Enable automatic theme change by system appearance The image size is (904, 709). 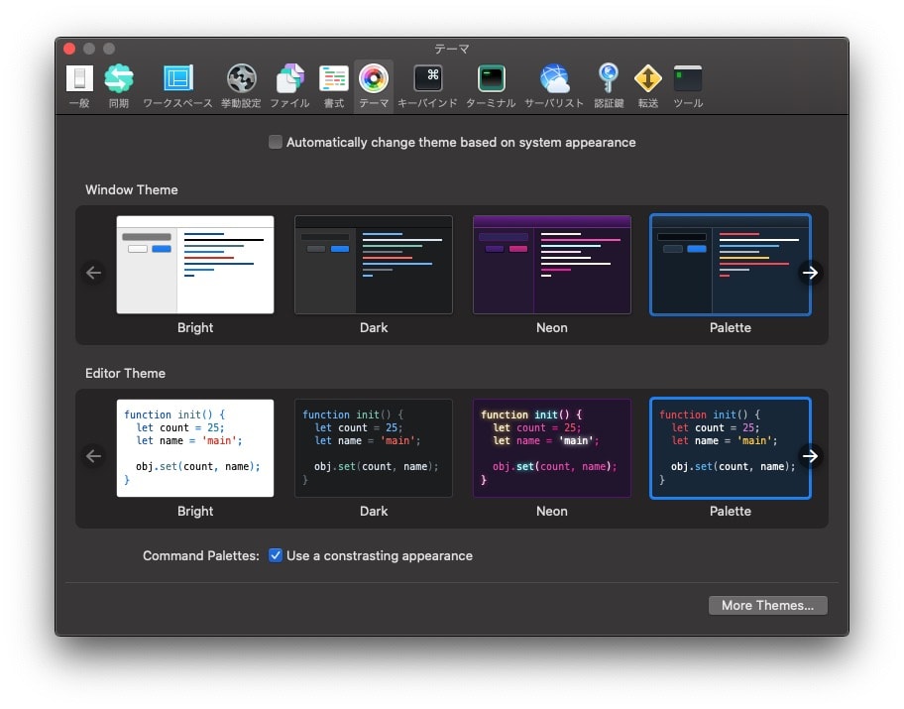point(275,142)
